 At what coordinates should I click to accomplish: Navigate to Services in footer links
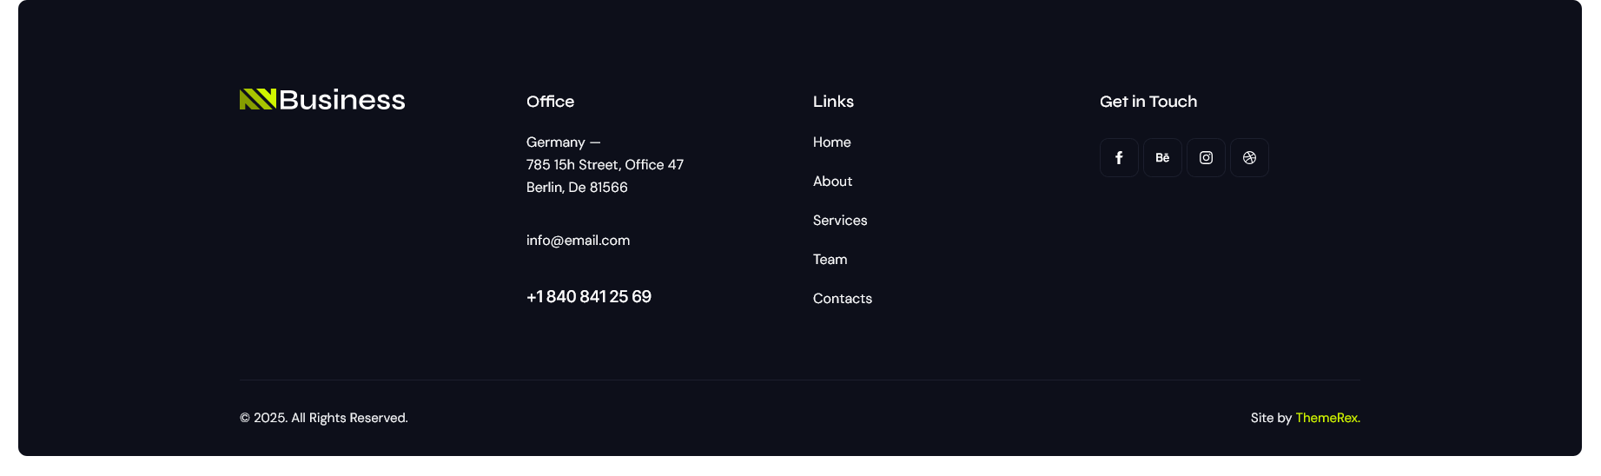pos(840,221)
